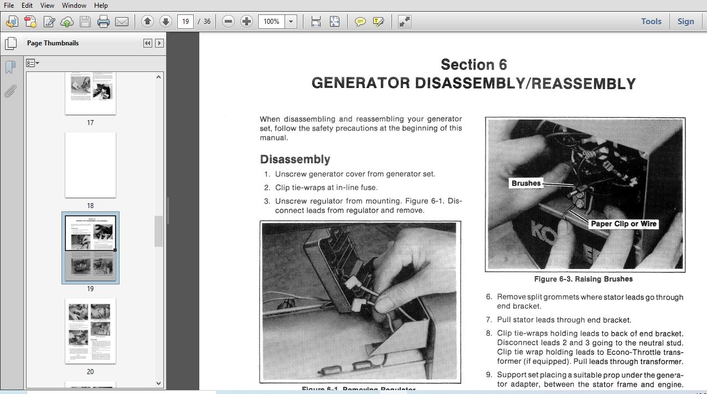Click the total page count '/ 36'

click(204, 22)
